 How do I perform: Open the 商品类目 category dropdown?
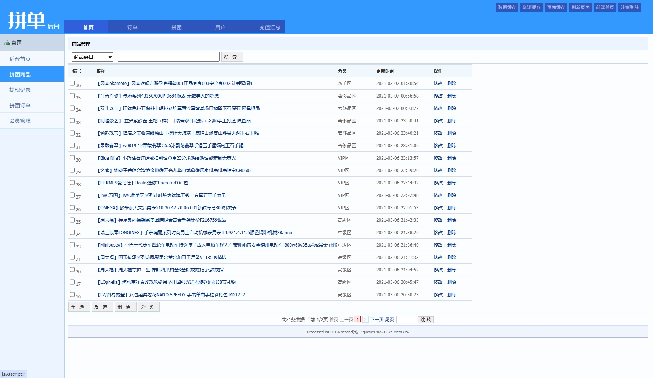(x=93, y=57)
